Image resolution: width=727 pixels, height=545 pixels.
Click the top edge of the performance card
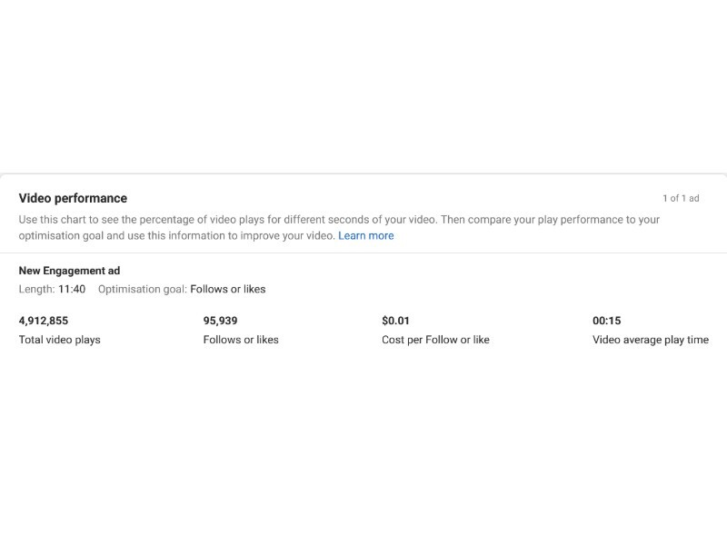click(363, 175)
